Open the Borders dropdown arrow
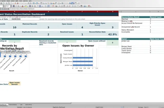The image size is (164, 108). 80,6
